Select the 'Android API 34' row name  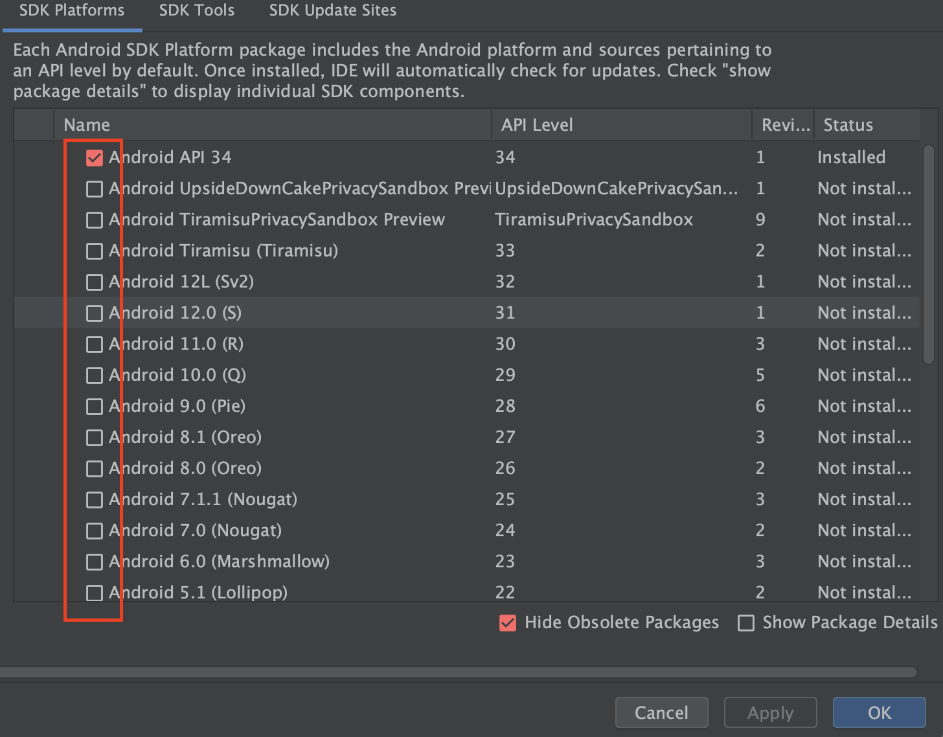170,157
